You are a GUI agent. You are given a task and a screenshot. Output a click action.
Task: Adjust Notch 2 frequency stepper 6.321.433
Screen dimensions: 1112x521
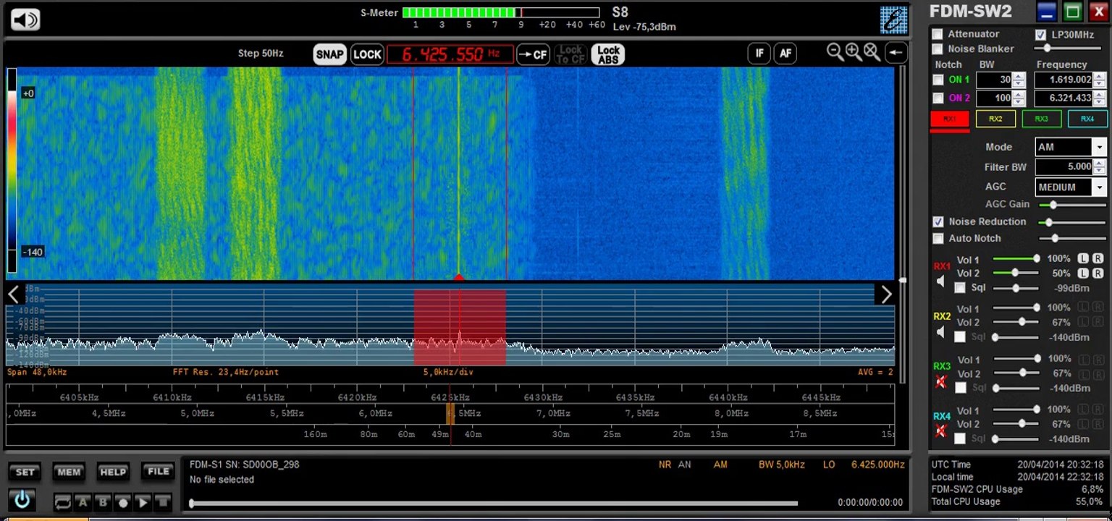(1098, 98)
